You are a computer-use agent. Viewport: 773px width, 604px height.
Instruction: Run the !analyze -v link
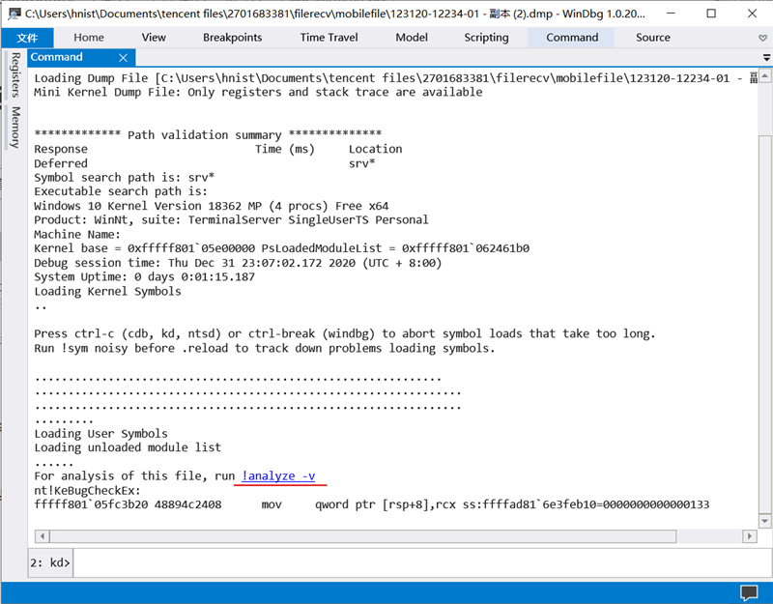pyautogui.click(x=278, y=475)
